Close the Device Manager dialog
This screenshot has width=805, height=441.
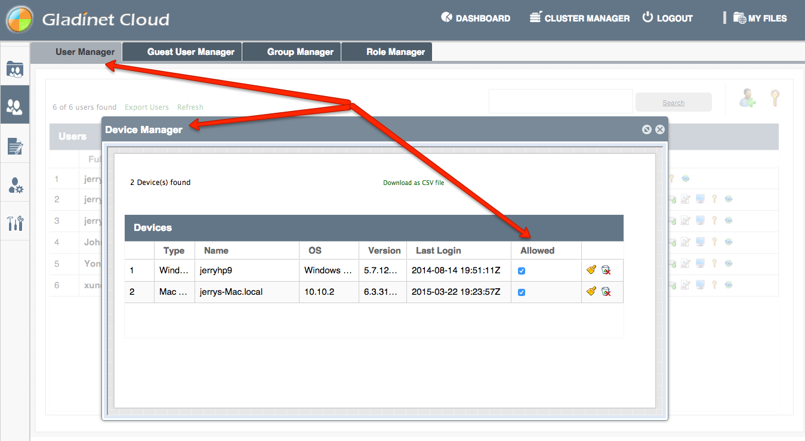point(659,129)
